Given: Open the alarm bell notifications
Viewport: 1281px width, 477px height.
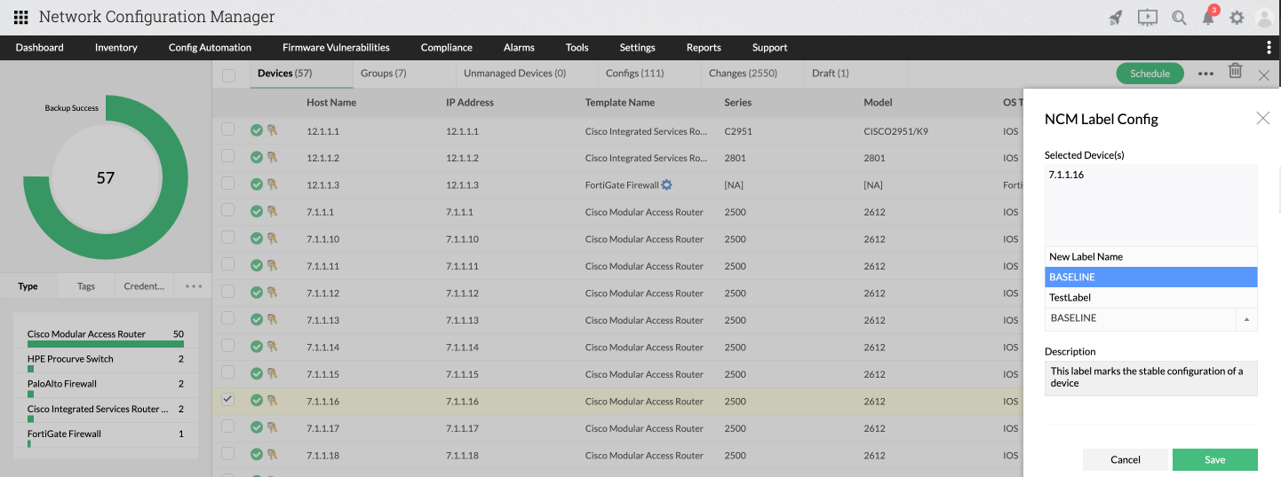Looking at the screenshot, I should pyautogui.click(x=1208, y=17).
